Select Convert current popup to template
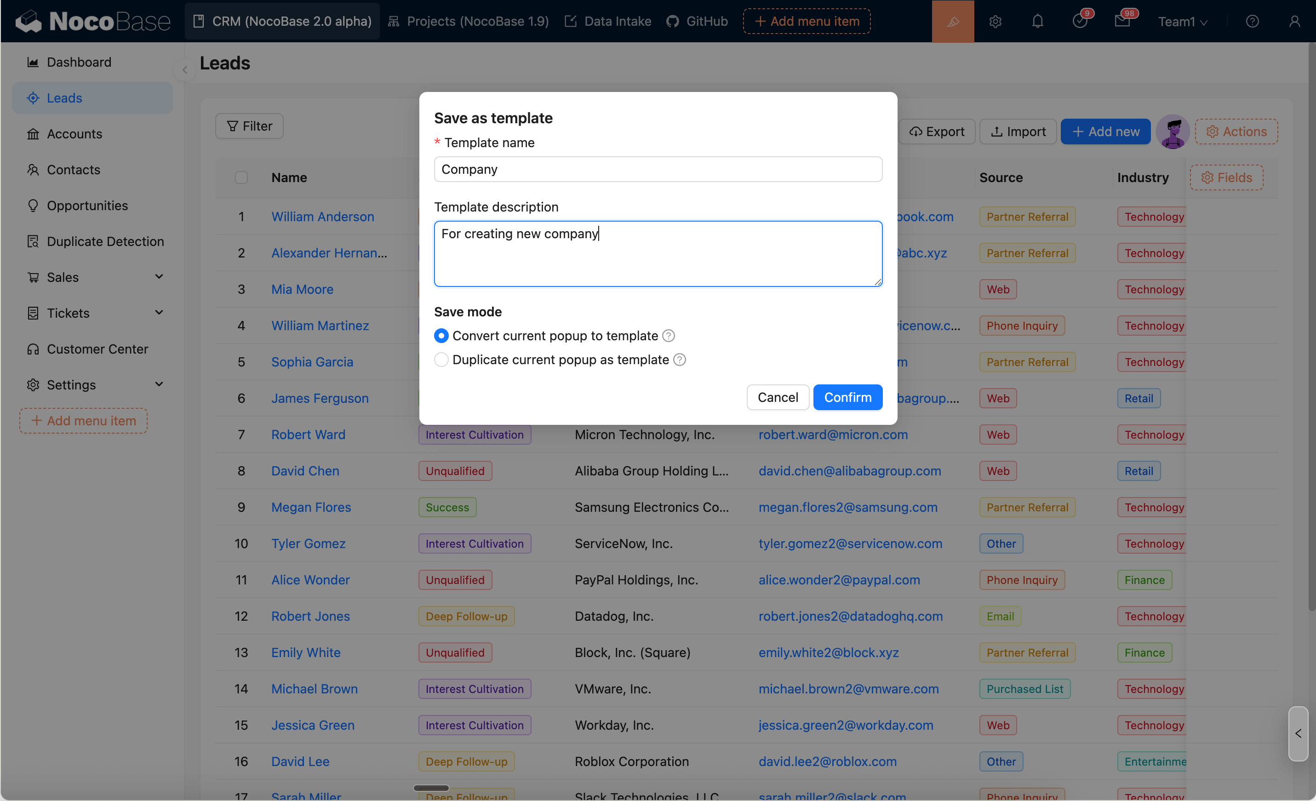 441,336
